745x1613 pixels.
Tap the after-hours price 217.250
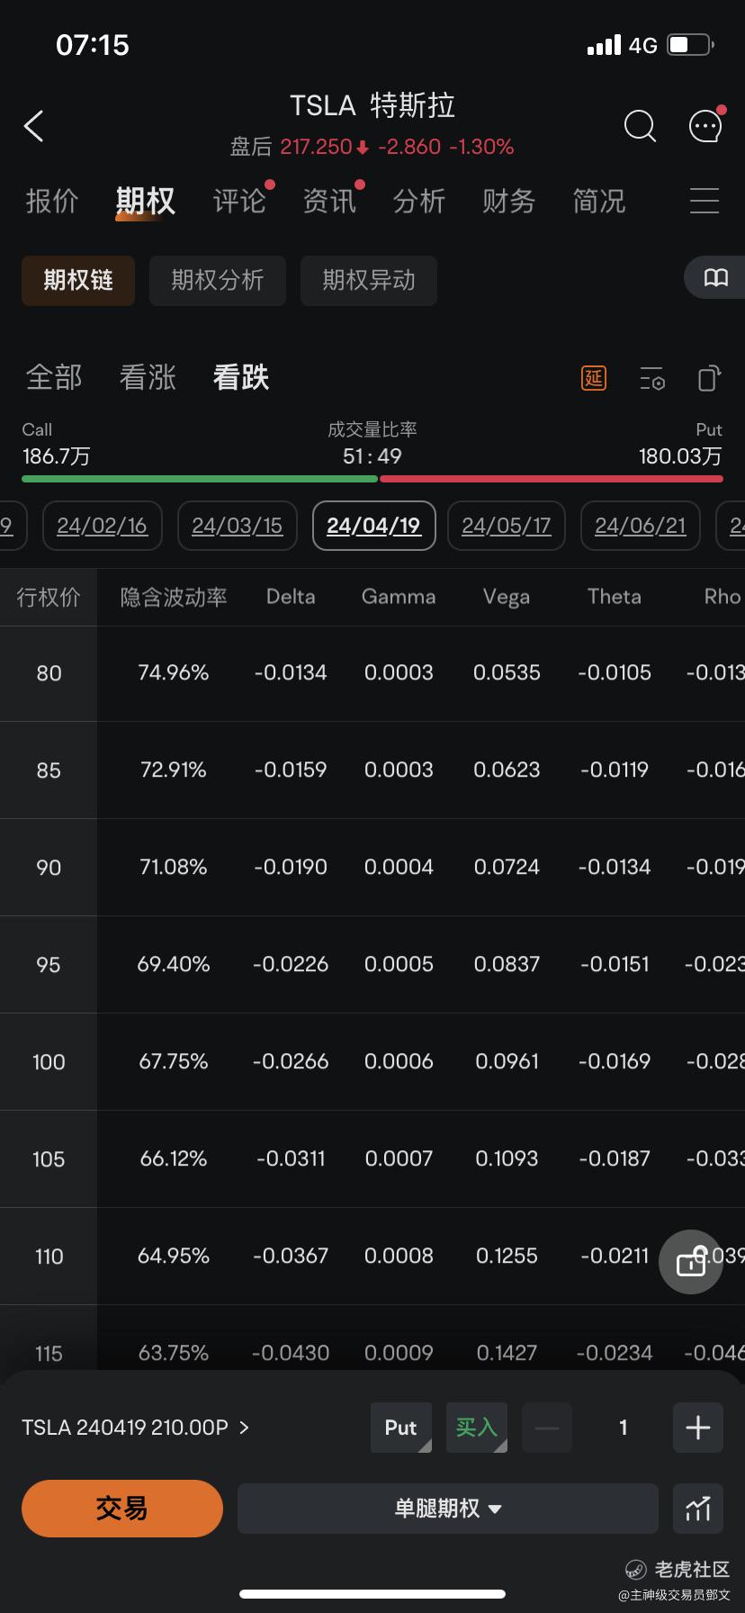tap(316, 147)
